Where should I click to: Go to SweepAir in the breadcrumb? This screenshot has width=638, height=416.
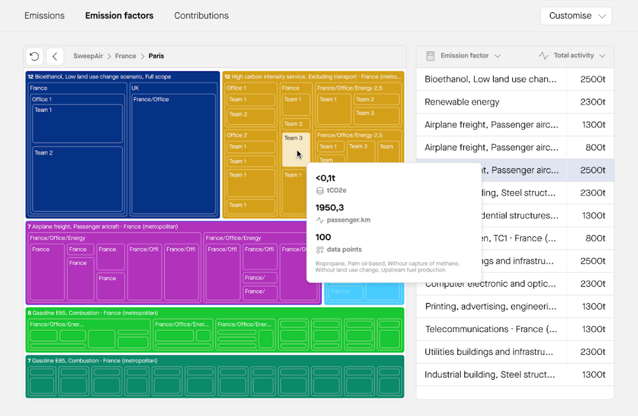(88, 56)
